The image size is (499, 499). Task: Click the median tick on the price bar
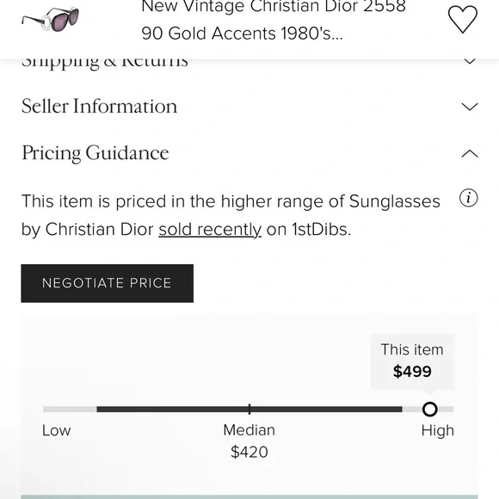click(x=249, y=410)
